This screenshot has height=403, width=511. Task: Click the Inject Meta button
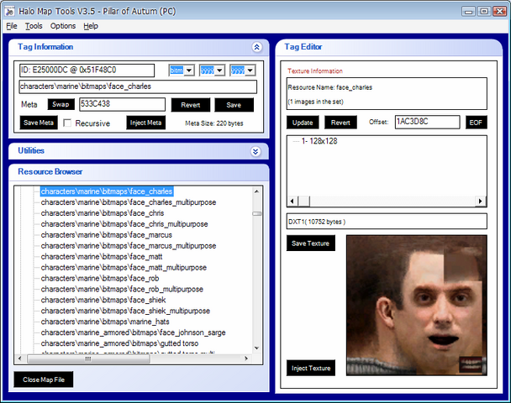click(145, 123)
